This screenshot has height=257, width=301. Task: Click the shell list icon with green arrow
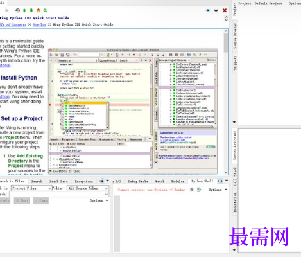pos(199,190)
